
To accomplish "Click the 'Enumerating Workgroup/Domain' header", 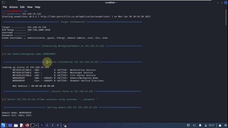I will 73,46.
